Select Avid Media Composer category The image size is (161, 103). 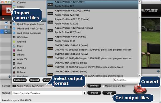[29, 33]
